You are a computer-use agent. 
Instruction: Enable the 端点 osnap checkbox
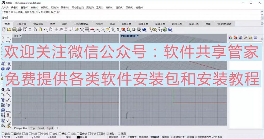pos(3,134)
